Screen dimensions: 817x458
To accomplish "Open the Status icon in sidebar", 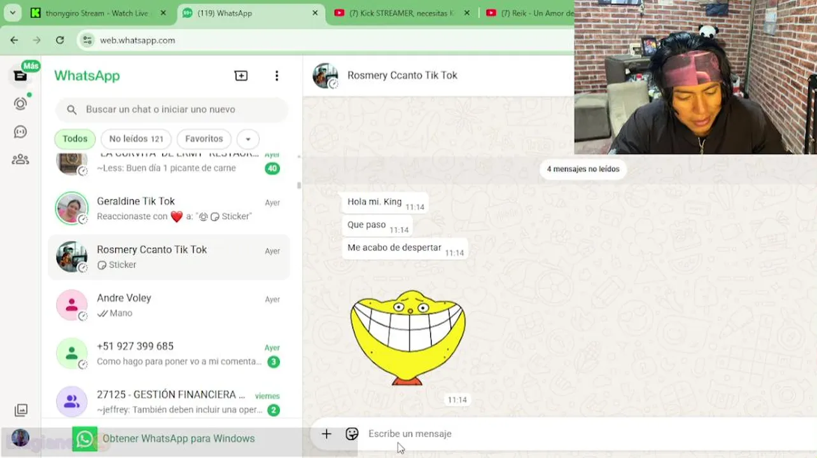I will pos(20,104).
